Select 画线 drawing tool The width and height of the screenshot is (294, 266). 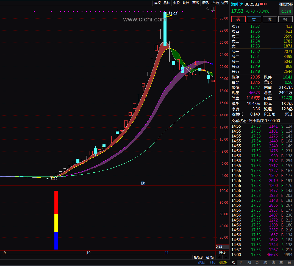tap(196, 3)
